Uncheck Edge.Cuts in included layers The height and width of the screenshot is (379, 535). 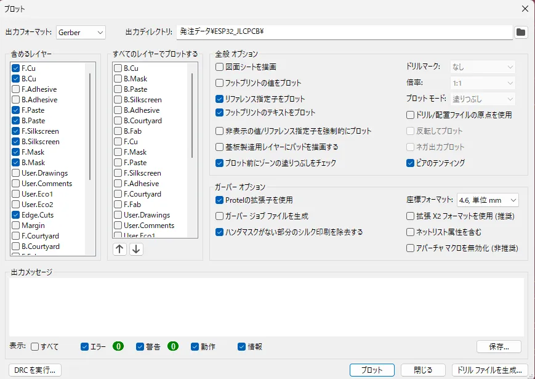point(16,215)
